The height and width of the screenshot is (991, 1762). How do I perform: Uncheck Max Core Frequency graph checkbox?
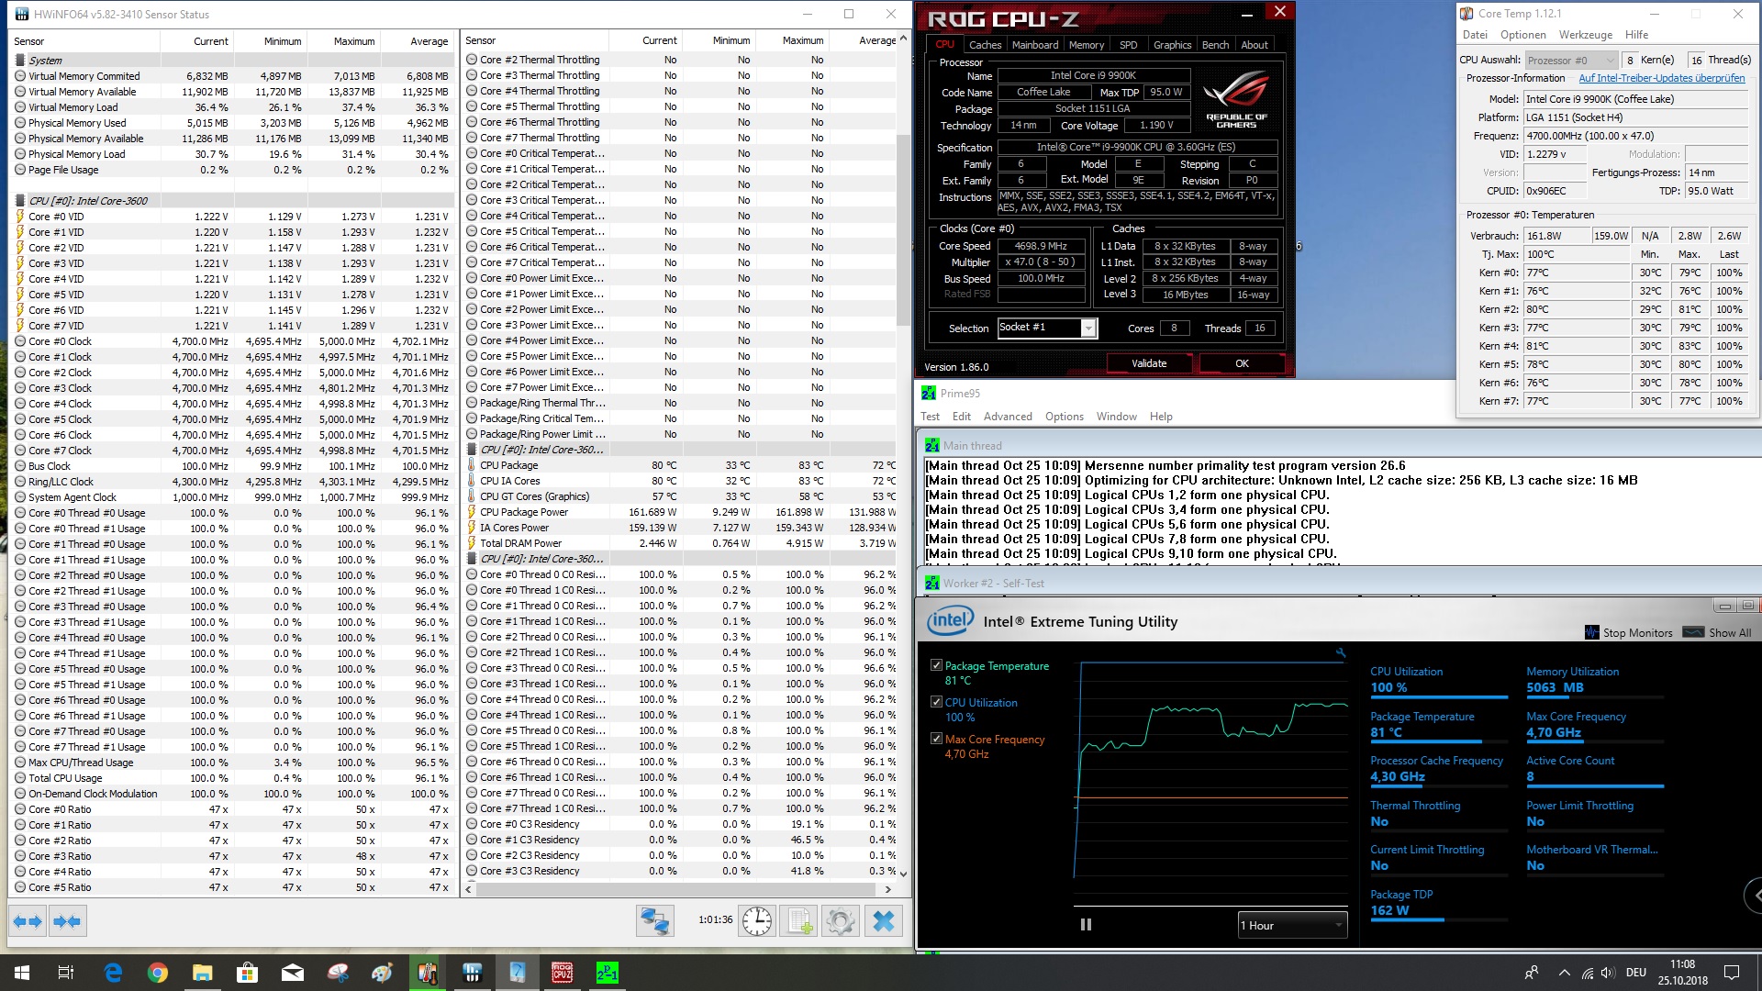(936, 739)
